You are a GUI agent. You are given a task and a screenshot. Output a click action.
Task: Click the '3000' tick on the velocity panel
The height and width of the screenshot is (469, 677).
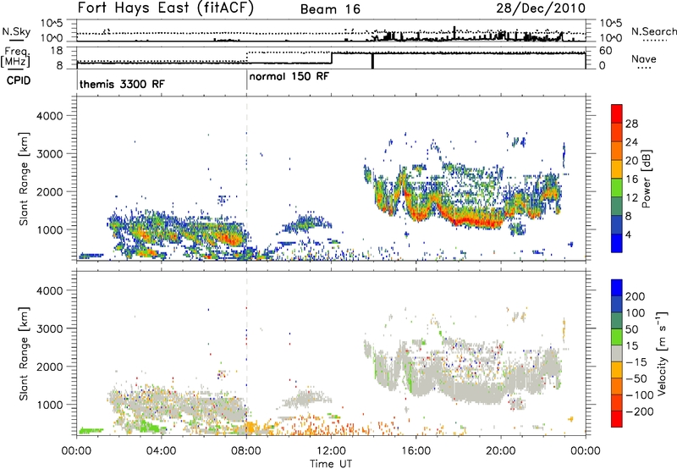pos(49,328)
